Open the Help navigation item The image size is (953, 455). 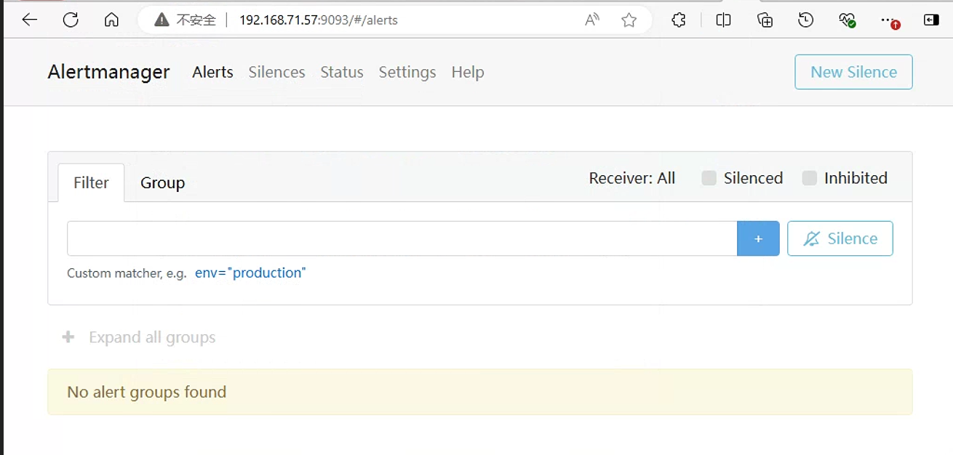(x=468, y=72)
